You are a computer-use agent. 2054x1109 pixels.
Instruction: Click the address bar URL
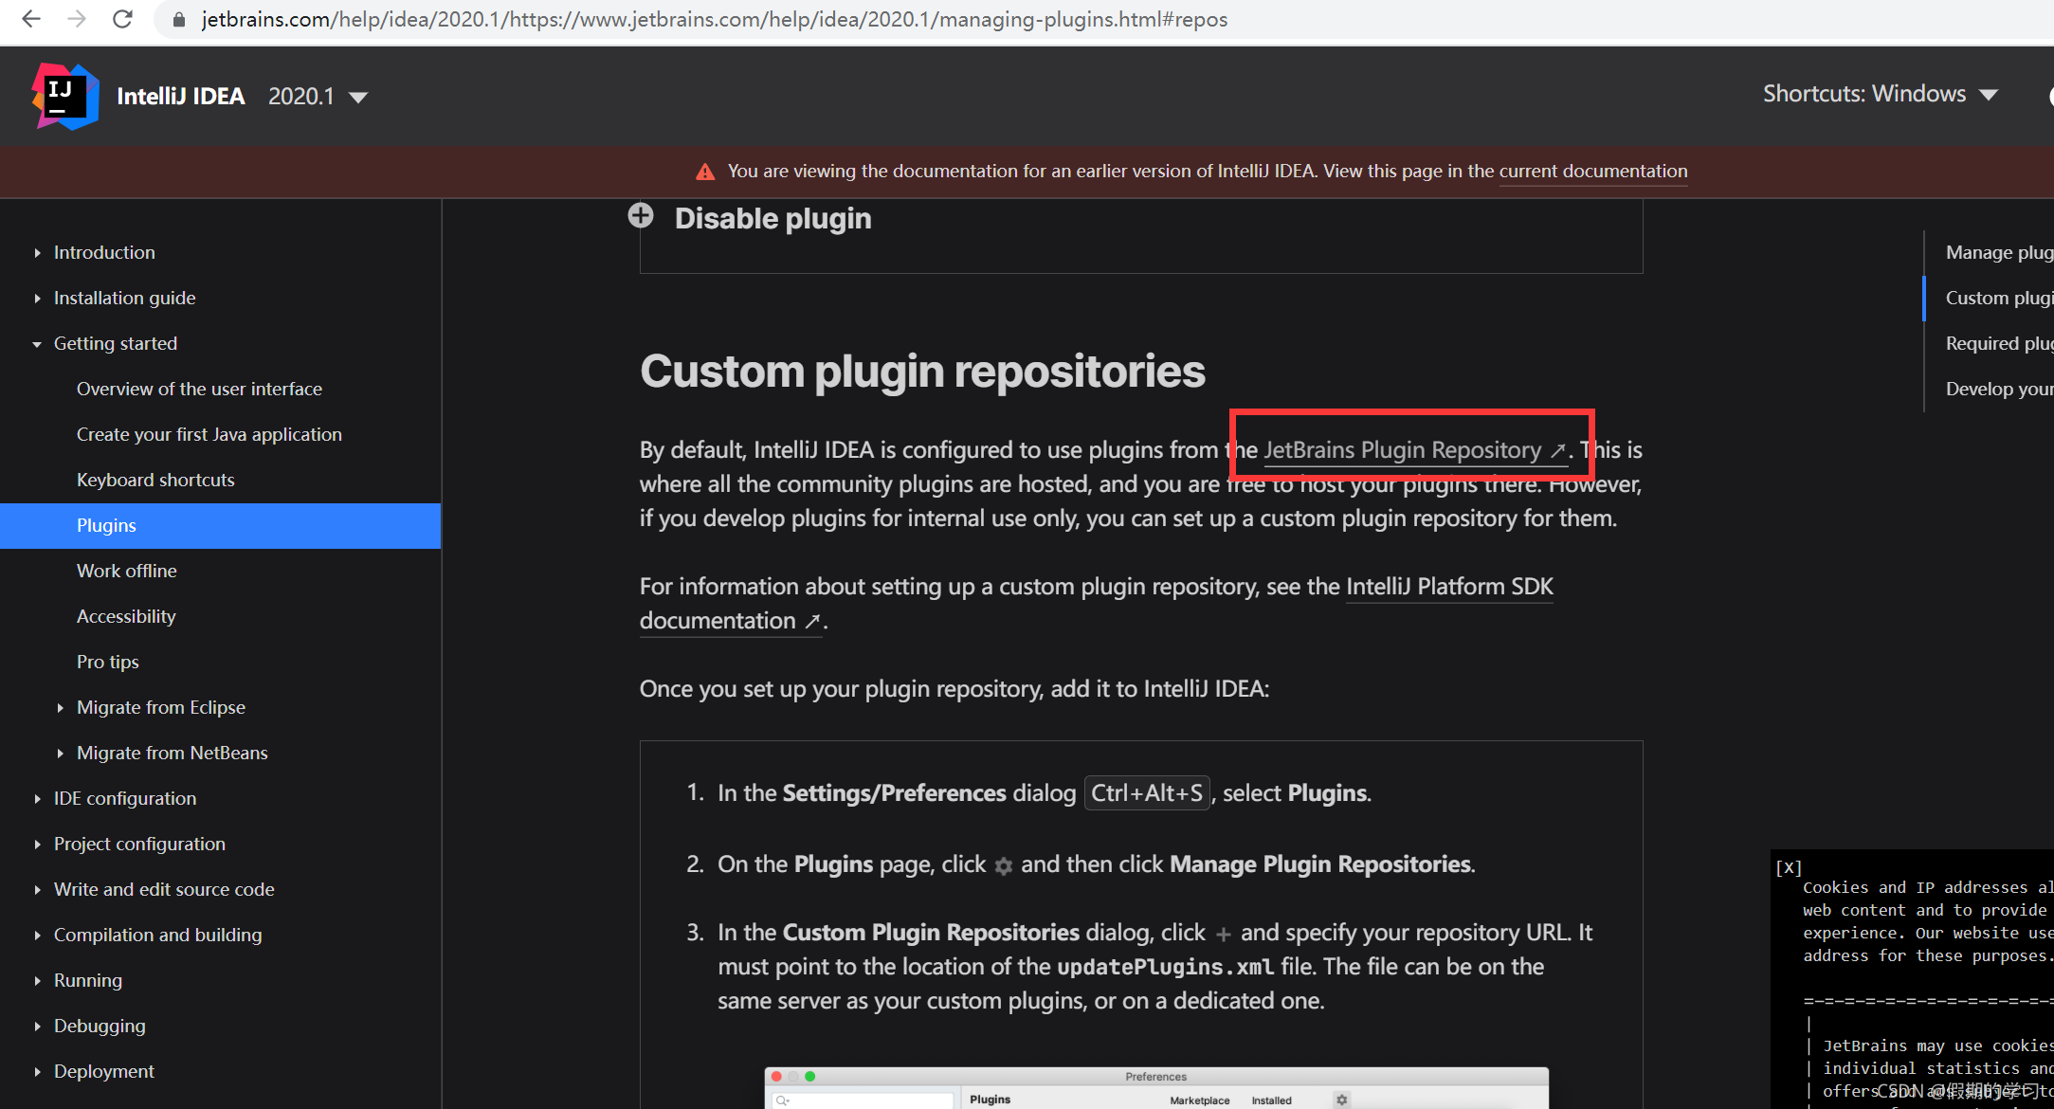tap(715, 19)
